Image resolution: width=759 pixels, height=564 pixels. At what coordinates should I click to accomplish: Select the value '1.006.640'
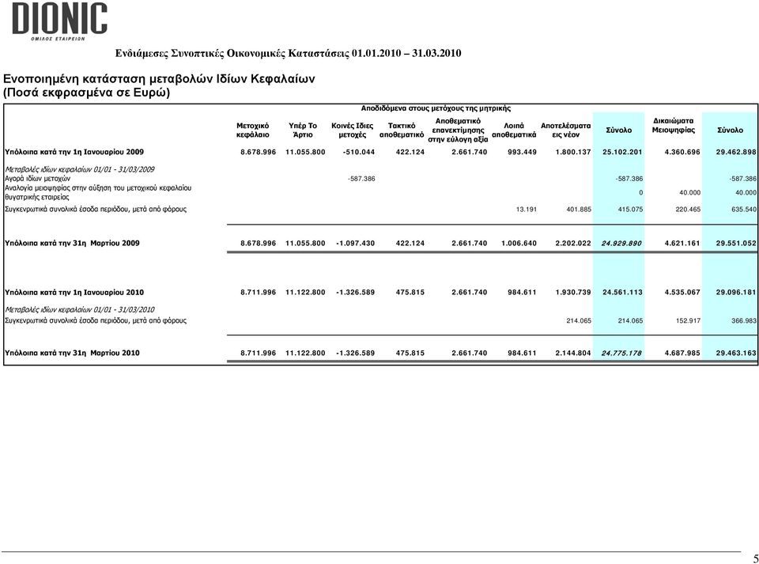[519, 244]
